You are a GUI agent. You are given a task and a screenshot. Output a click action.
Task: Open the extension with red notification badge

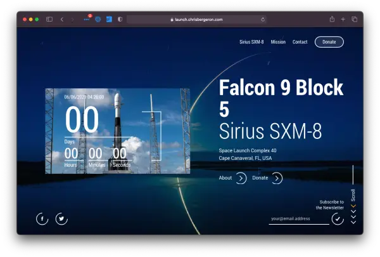click(x=87, y=18)
